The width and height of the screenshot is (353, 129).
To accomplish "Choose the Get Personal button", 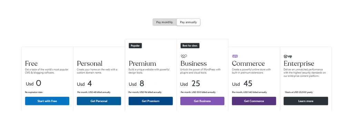I will coord(99,101).
